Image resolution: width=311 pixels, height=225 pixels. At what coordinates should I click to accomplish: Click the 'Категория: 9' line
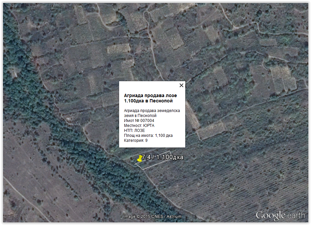pyautogui.click(x=136, y=141)
